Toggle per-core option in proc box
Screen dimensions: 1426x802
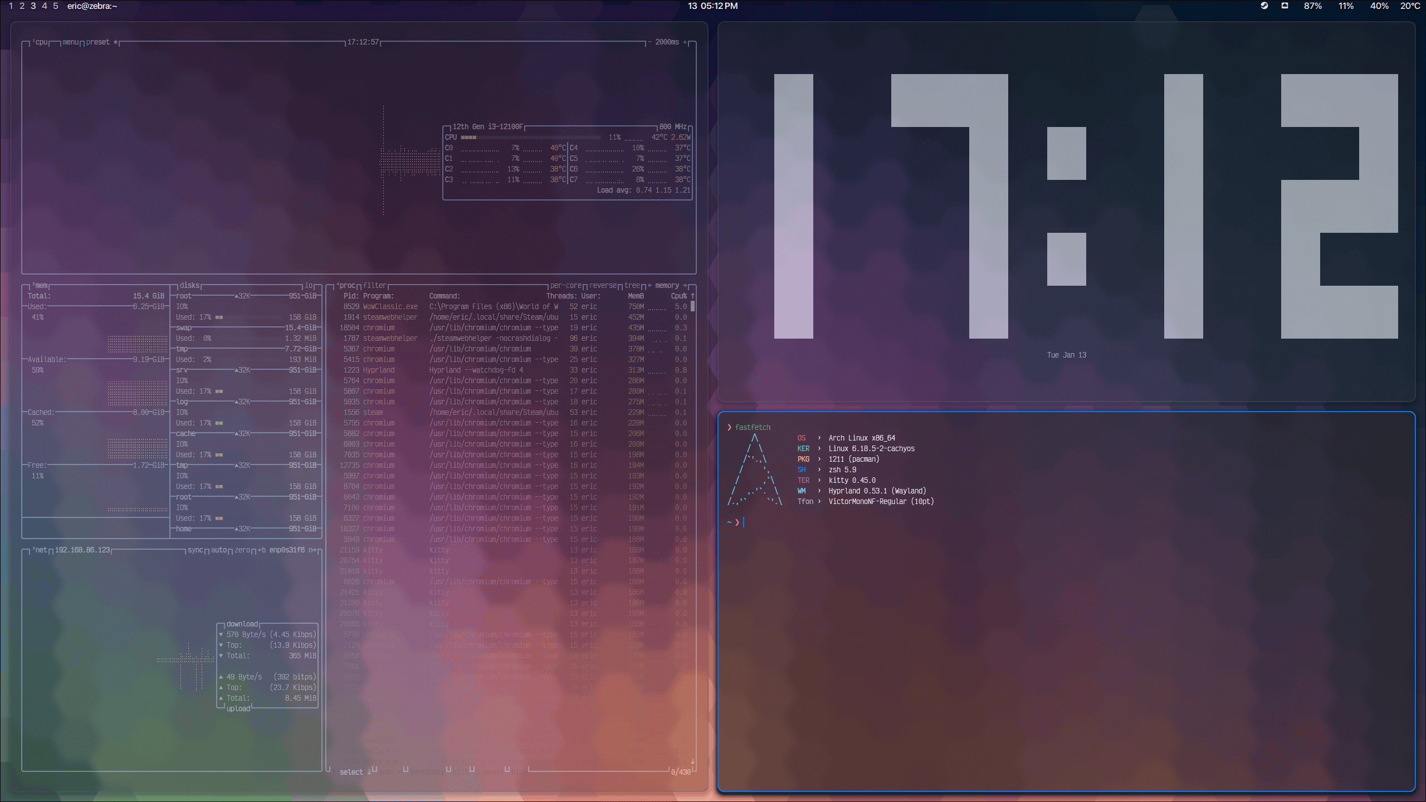tap(565, 285)
